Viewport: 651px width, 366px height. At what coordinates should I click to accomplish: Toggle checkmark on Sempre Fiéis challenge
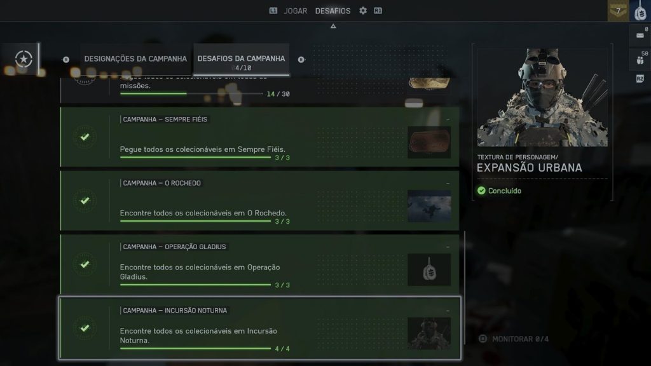pos(85,137)
